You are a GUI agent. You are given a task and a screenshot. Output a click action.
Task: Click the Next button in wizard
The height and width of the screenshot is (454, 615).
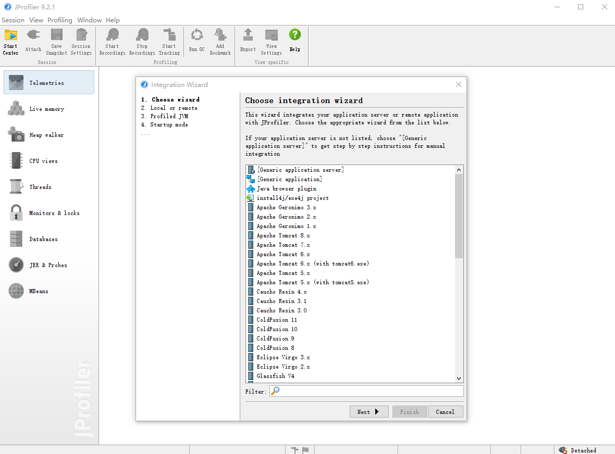pos(368,412)
